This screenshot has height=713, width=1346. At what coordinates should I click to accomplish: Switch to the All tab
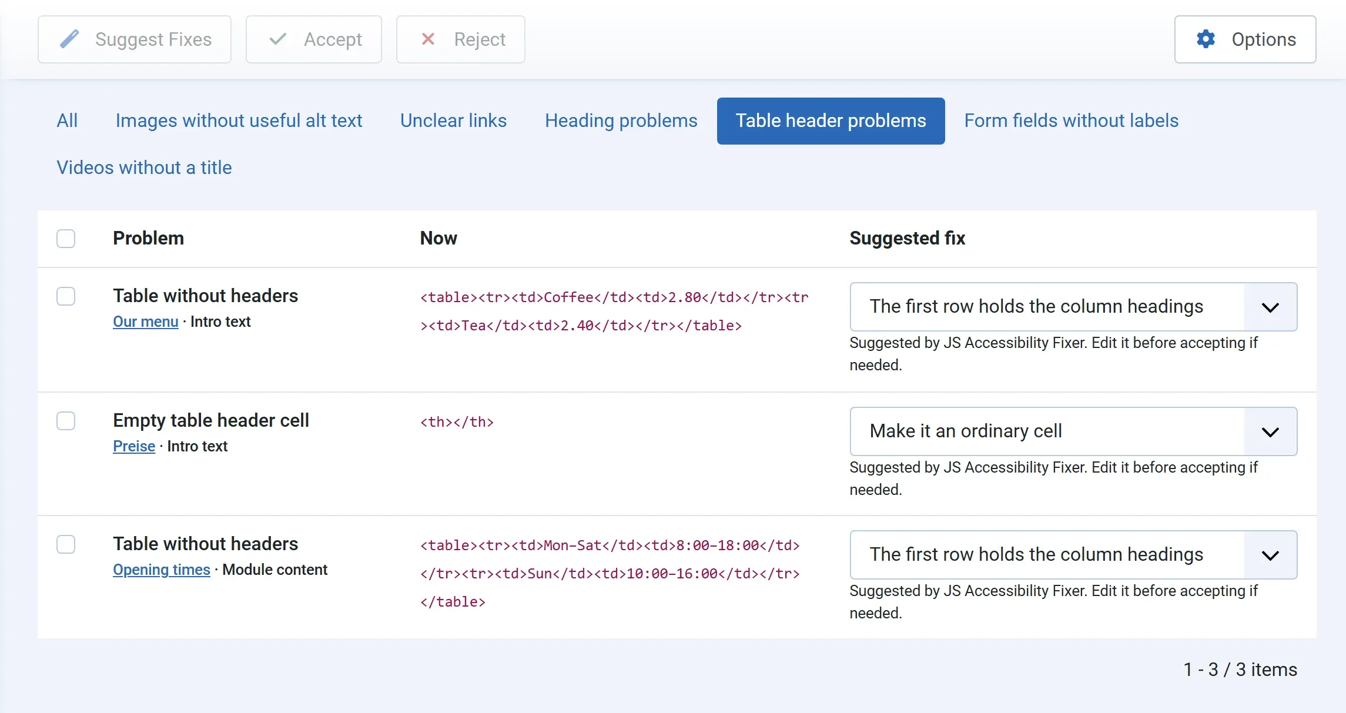point(67,120)
